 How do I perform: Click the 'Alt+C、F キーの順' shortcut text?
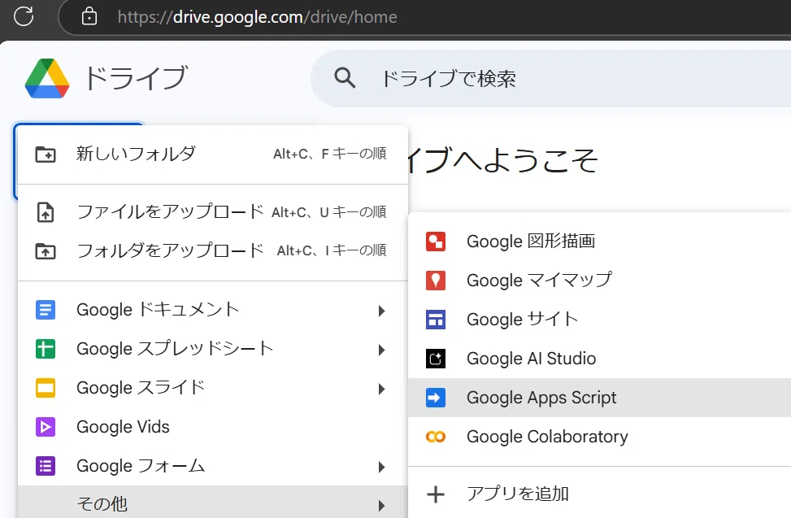click(x=330, y=154)
